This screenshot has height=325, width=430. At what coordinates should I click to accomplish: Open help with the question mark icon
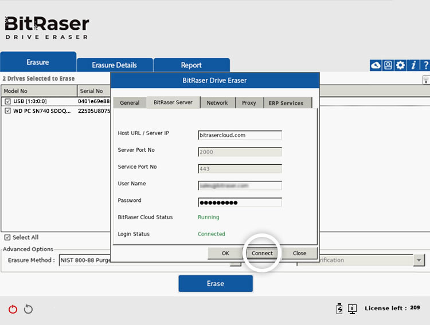(425, 65)
